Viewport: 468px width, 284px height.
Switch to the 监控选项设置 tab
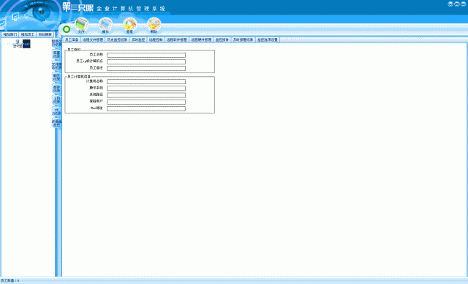click(x=268, y=40)
